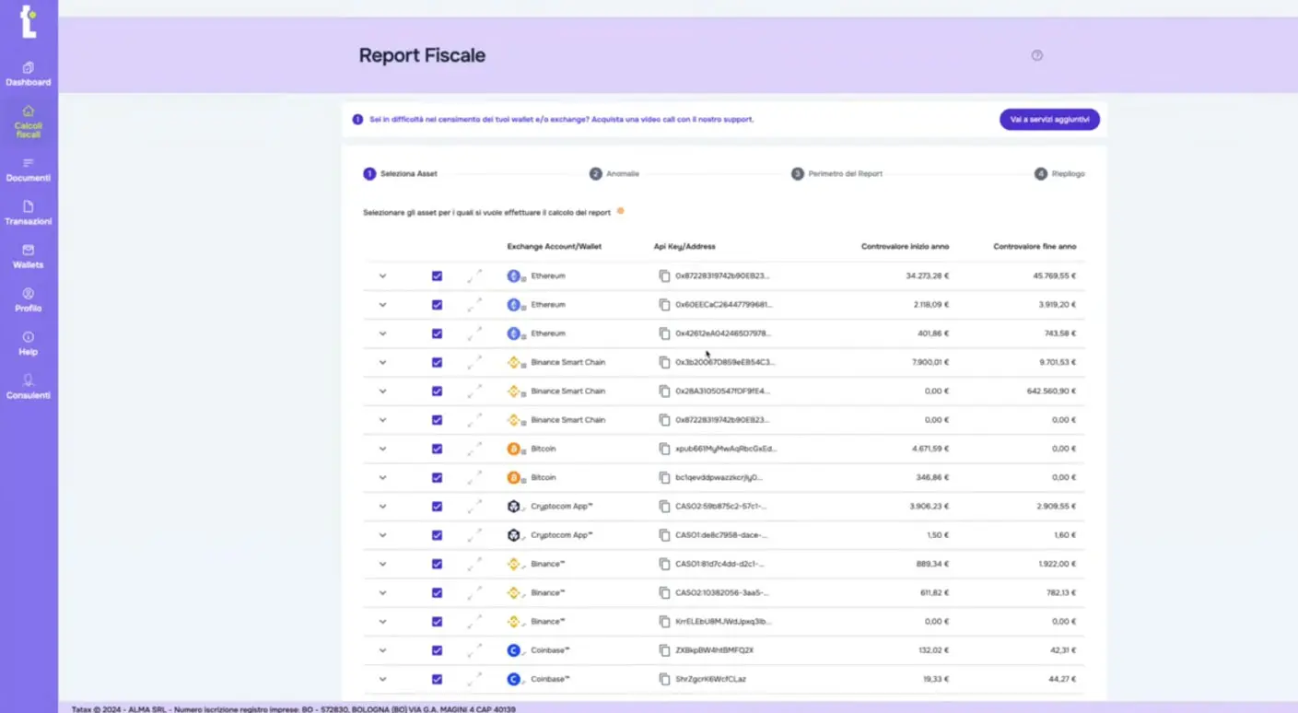Click the Controvalore fine anno column header
Screen dimensions: 1298x713
[1035, 247]
